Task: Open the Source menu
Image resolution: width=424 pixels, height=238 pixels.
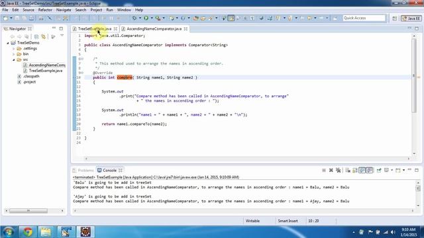Action: (28, 10)
